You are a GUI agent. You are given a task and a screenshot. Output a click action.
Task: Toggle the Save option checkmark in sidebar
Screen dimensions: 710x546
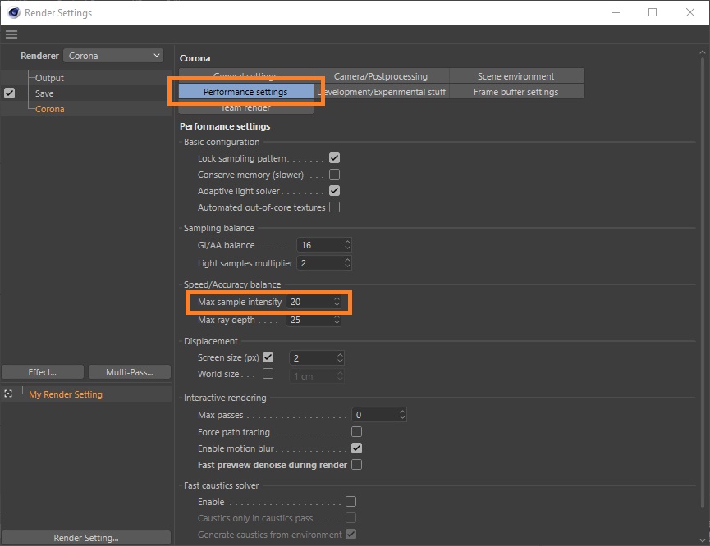point(9,93)
